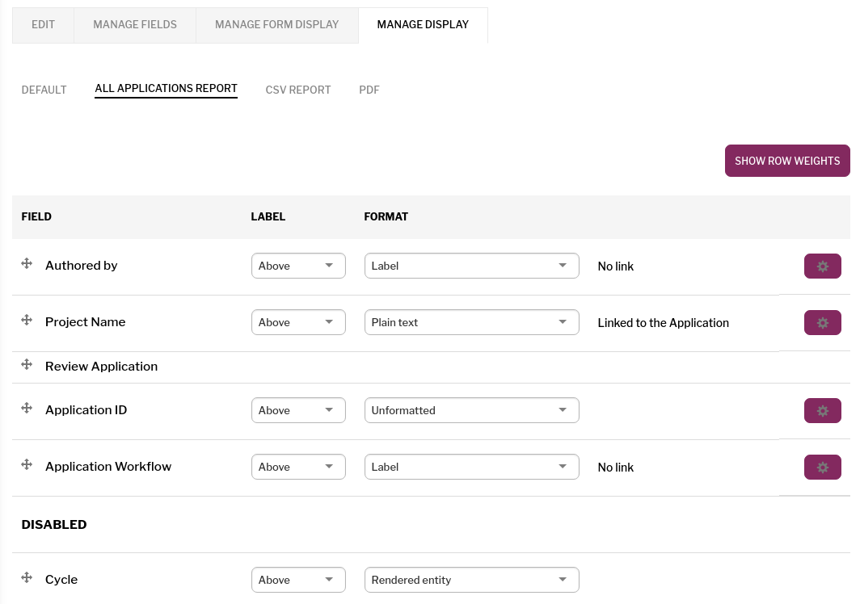Screen dimensions: 860x604
Task: Open the label dropdown for Authored by
Action: 298,266
